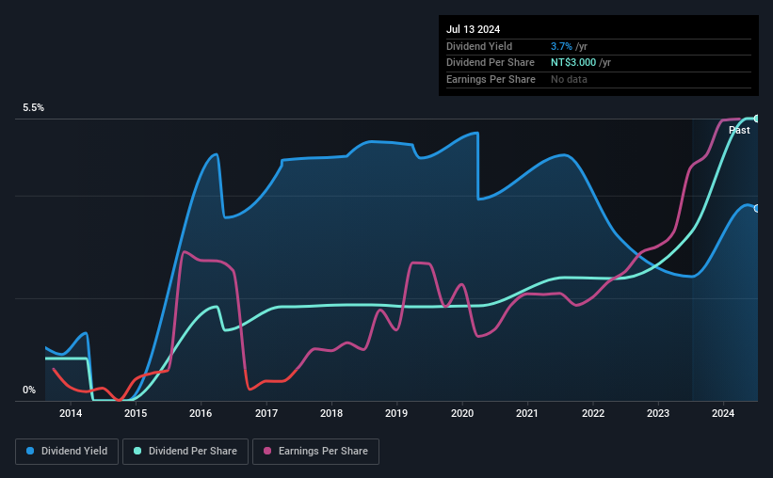This screenshot has width=773, height=478.
Task: Select the Dividend Yield endpoint marker
Action: click(757, 209)
